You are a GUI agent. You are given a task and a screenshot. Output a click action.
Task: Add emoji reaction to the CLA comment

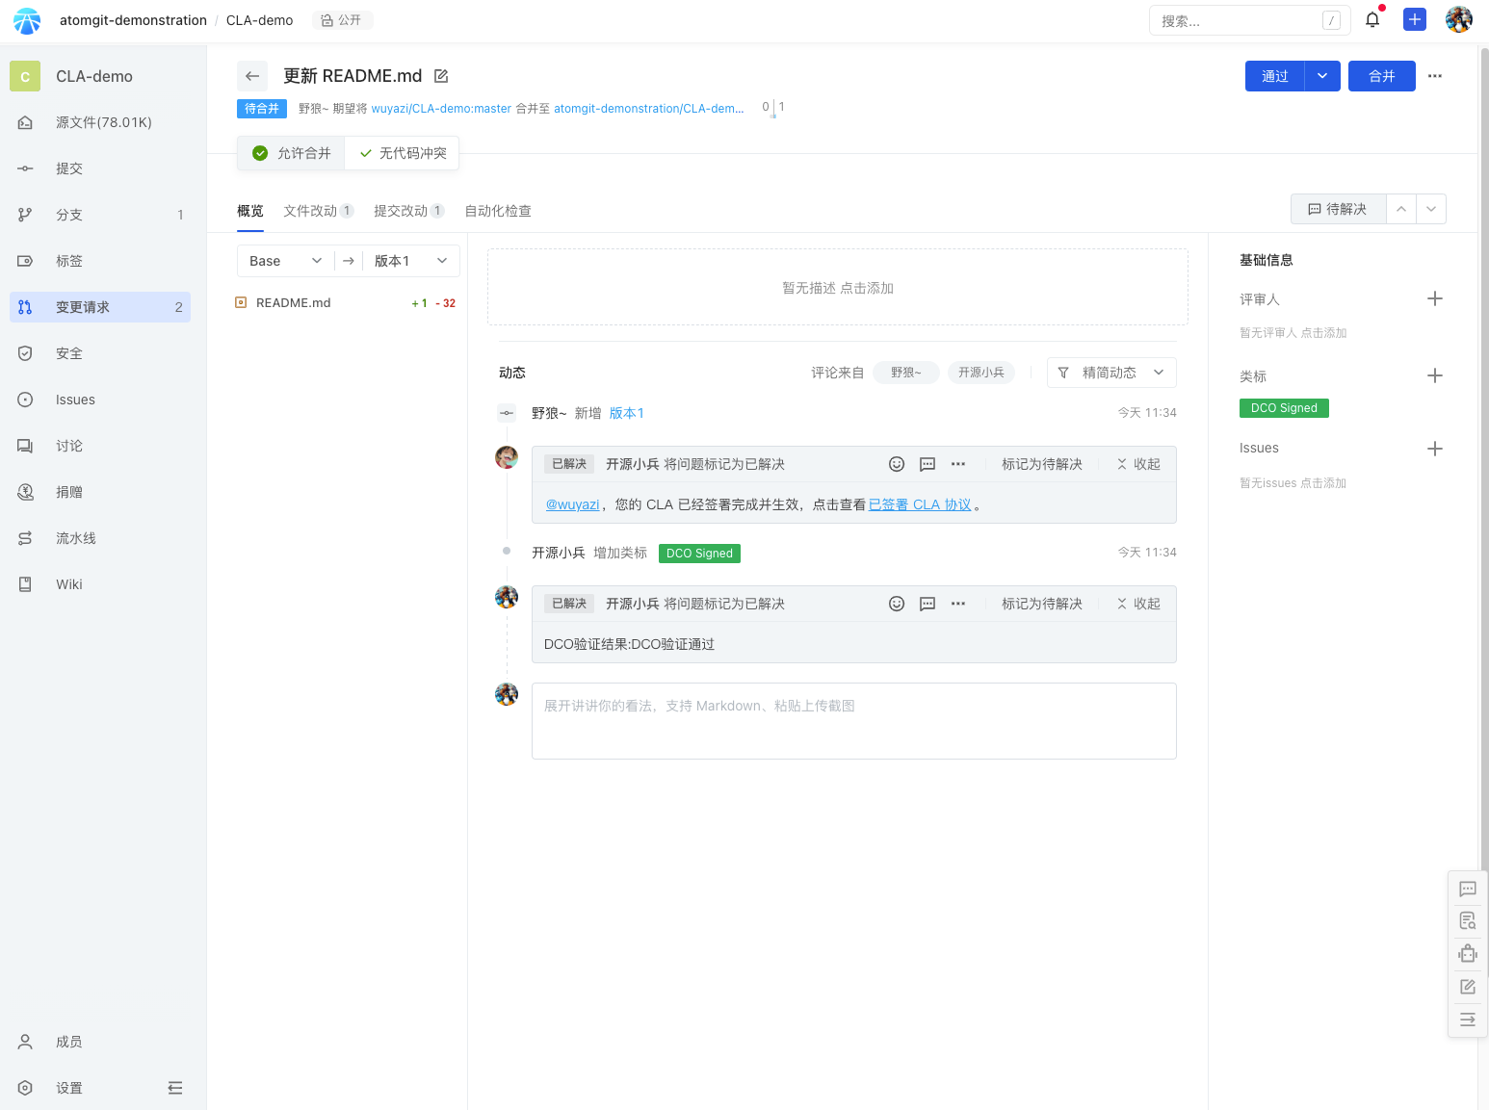click(x=896, y=464)
